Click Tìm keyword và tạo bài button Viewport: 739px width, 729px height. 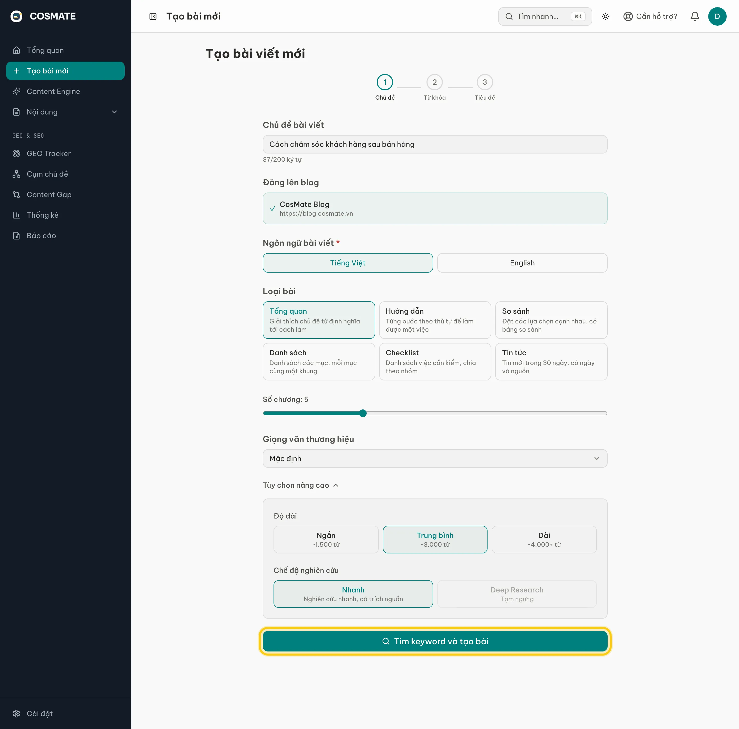click(434, 641)
